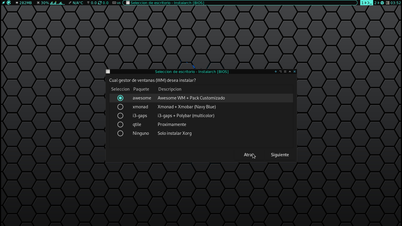
Task: Click the N/A°C temperature reading
Action: 78,3
